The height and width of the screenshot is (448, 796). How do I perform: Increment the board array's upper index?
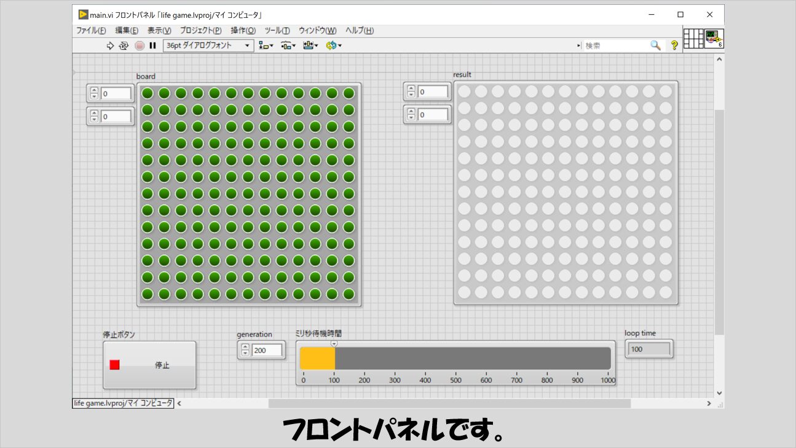[x=94, y=90]
